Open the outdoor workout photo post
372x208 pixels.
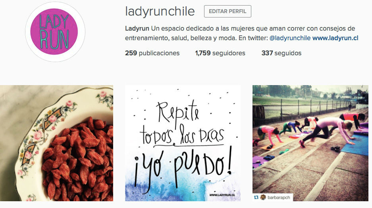click(310, 143)
